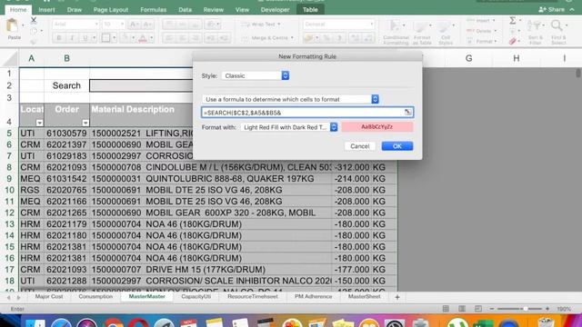Toggle Italic formatting in the ribbon
582x327 pixels.
(x=72, y=38)
